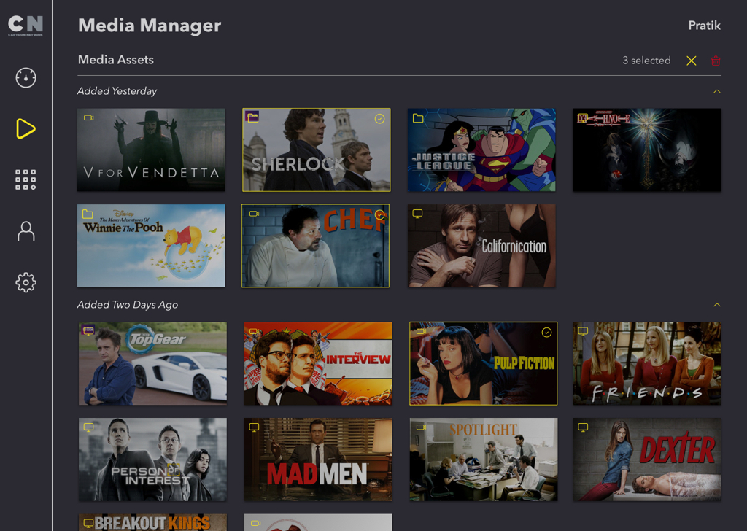Click the Cartoon Network logo
Screen dimensions: 747x531
(x=26, y=26)
